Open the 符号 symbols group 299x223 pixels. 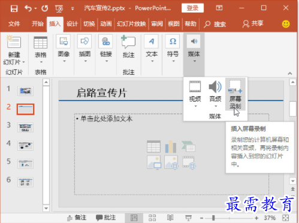click(173, 49)
